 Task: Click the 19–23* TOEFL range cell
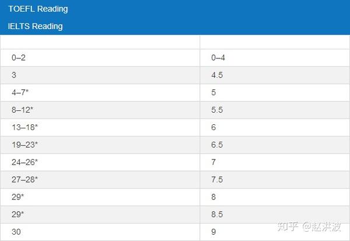click(100, 145)
